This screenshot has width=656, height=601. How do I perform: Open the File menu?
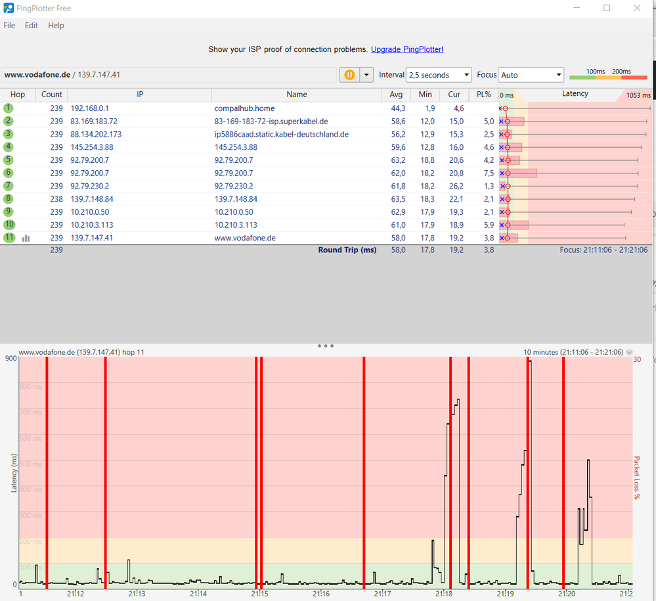9,26
